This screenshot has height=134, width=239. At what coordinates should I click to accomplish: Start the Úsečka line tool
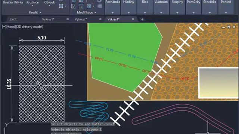(8, 2)
